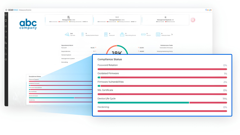Select the Intrusion Panel icon

(158, 34)
